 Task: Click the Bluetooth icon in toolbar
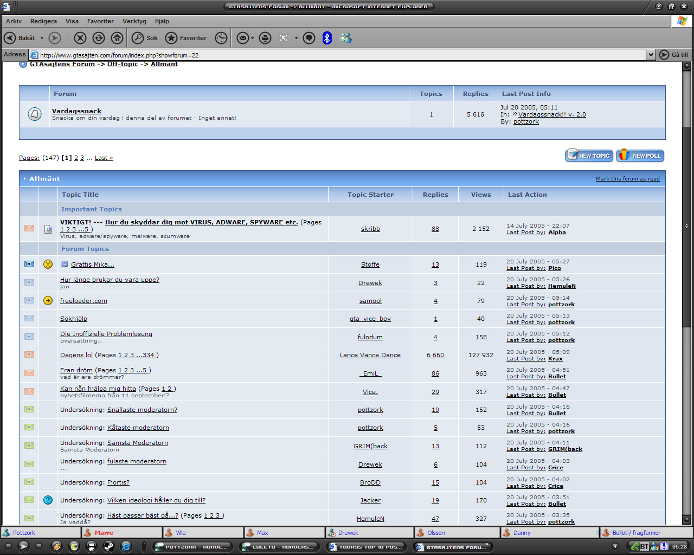pyautogui.click(x=327, y=38)
